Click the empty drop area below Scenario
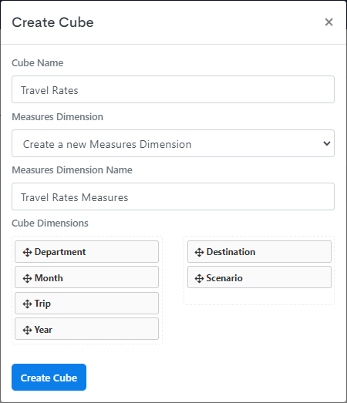 259,296
